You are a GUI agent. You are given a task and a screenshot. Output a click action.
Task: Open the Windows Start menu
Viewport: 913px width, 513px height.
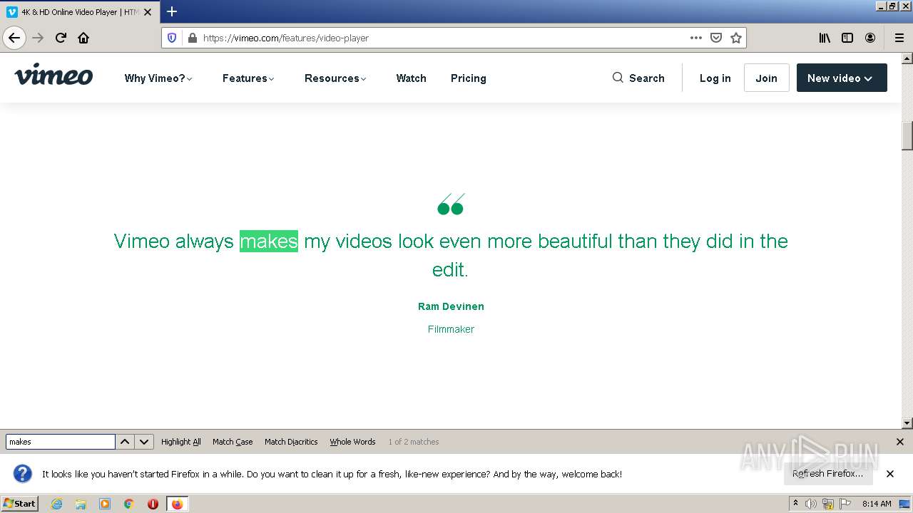pos(20,504)
